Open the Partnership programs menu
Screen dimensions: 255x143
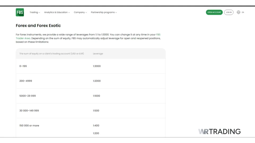(x=103, y=12)
